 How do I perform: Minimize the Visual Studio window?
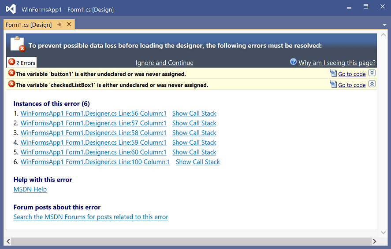click(x=349, y=7)
